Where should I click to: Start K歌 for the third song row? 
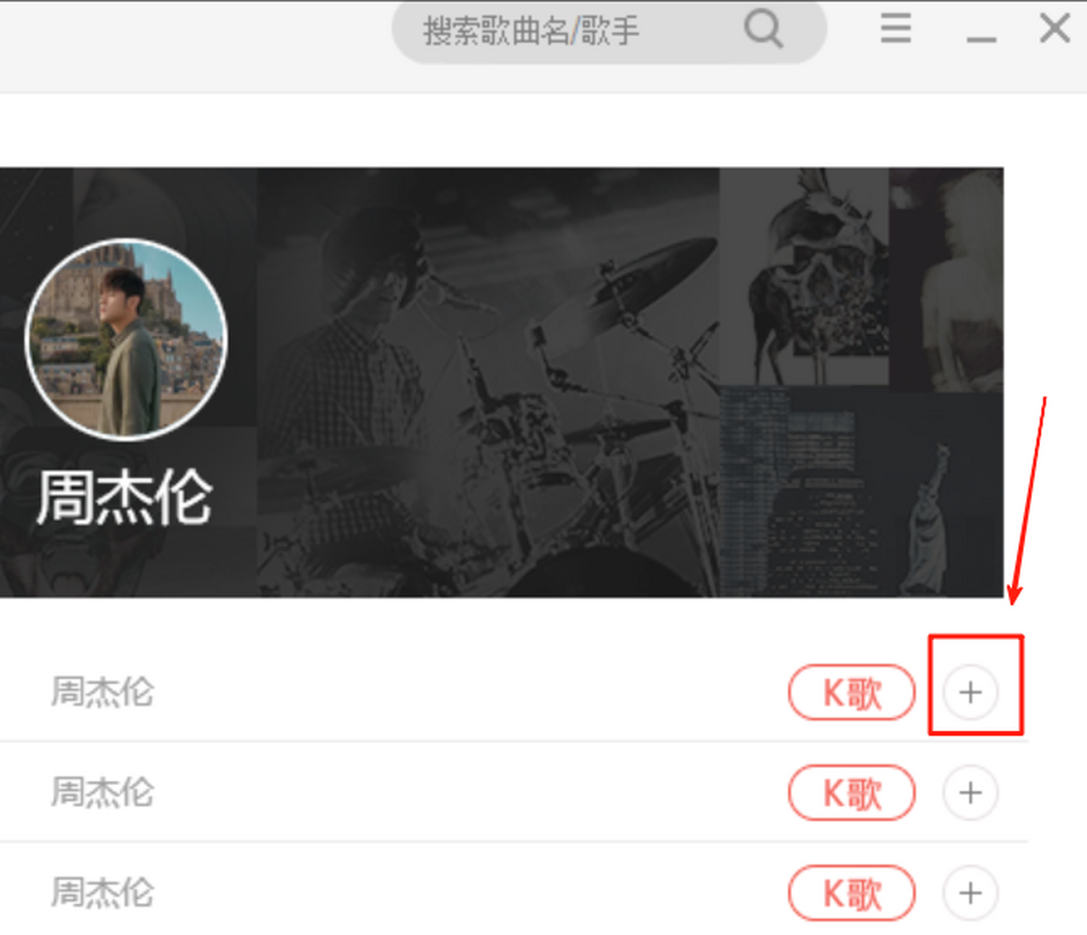click(851, 893)
